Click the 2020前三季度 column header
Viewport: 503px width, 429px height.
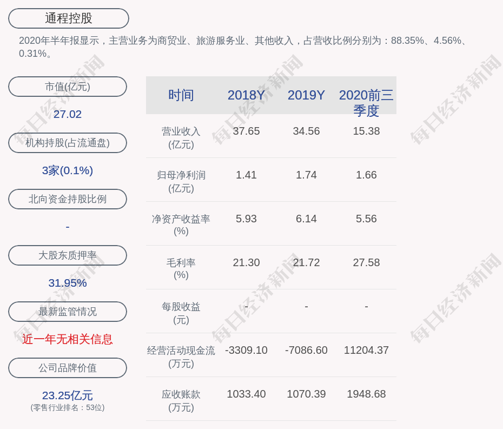366,103
